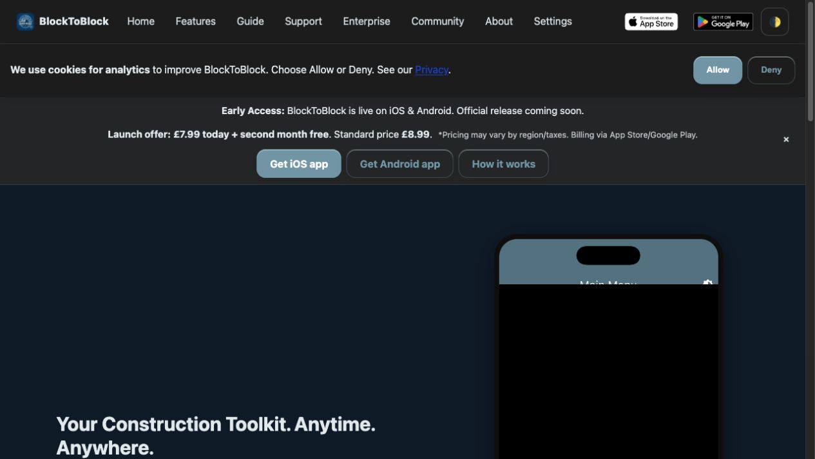Go to the Features page
The image size is (815, 459).
pos(195,21)
